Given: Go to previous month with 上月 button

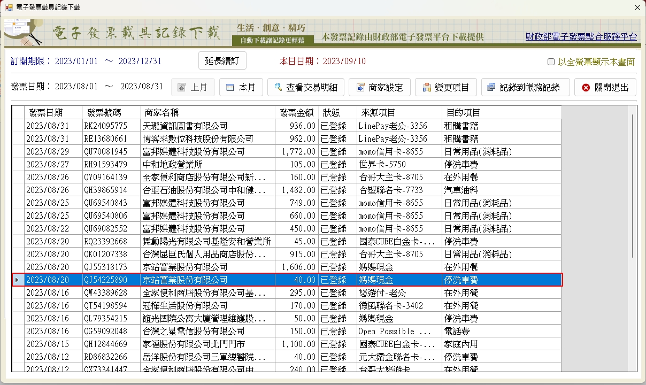Looking at the screenshot, I should point(193,87).
